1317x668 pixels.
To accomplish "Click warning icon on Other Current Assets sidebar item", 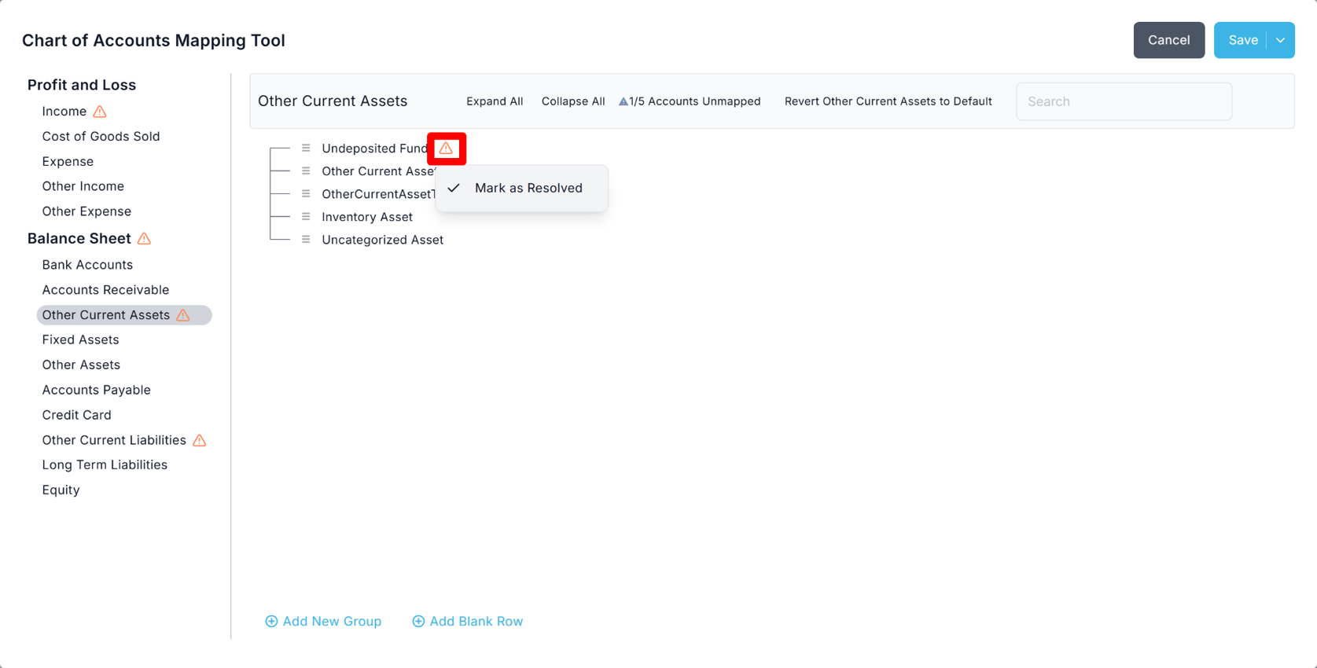I will [183, 315].
